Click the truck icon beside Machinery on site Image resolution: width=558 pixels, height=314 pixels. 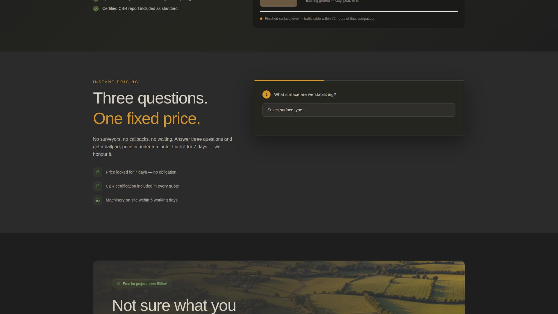98,200
